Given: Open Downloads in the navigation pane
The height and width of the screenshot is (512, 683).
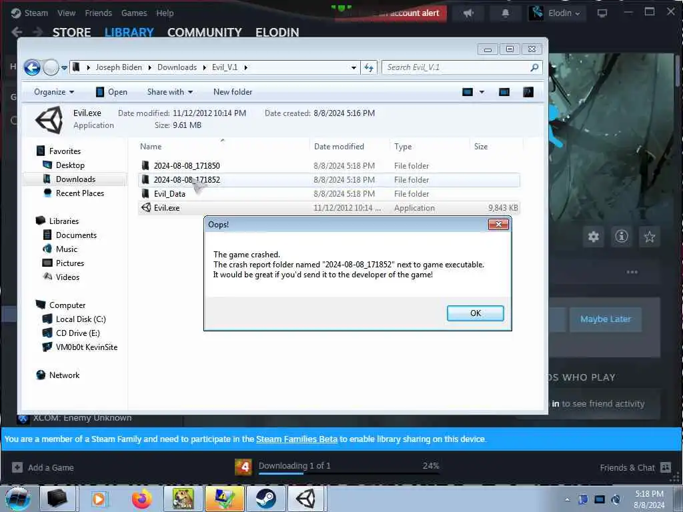Looking at the screenshot, I should point(75,179).
